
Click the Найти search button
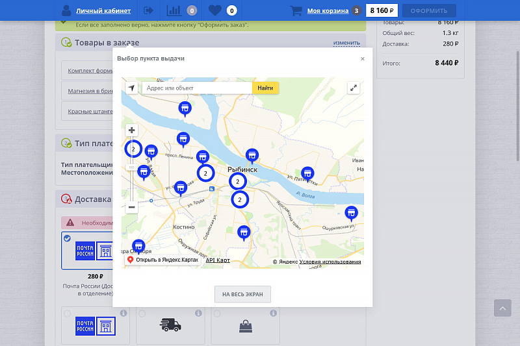[265, 88]
